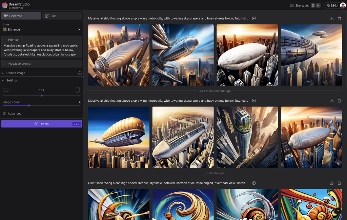The height and width of the screenshot is (220, 347).
Task: Switch to the Edit tab
Action: pos(62,16)
